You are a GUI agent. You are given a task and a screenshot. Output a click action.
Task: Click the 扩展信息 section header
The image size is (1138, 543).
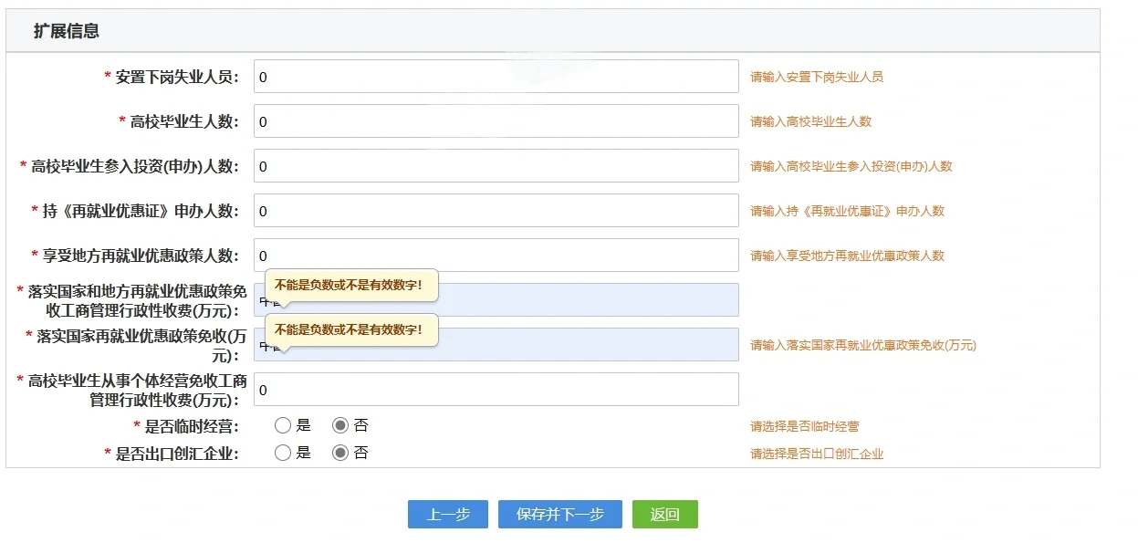pos(67,31)
